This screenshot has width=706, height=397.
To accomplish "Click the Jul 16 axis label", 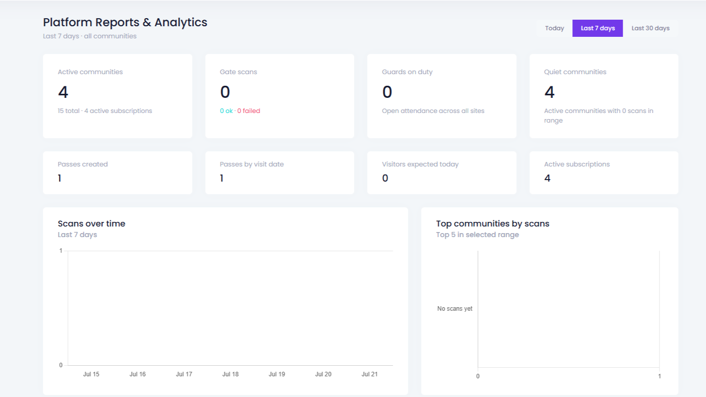I will pos(138,374).
